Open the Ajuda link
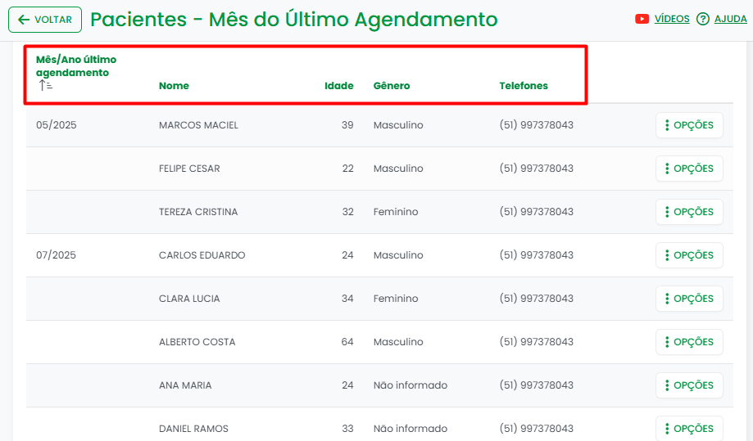Image resolution: width=753 pixels, height=441 pixels. (730, 19)
